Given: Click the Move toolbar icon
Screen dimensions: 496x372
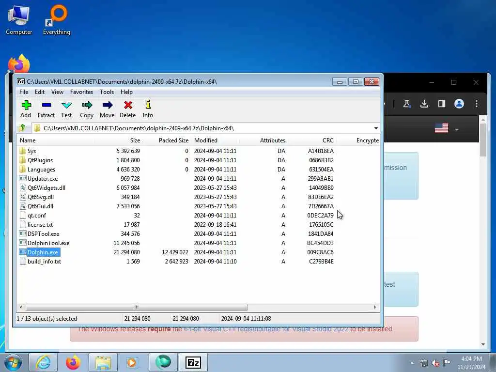Looking at the screenshot, I should point(107,109).
